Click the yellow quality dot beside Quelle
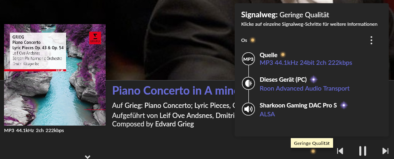 click(283, 55)
